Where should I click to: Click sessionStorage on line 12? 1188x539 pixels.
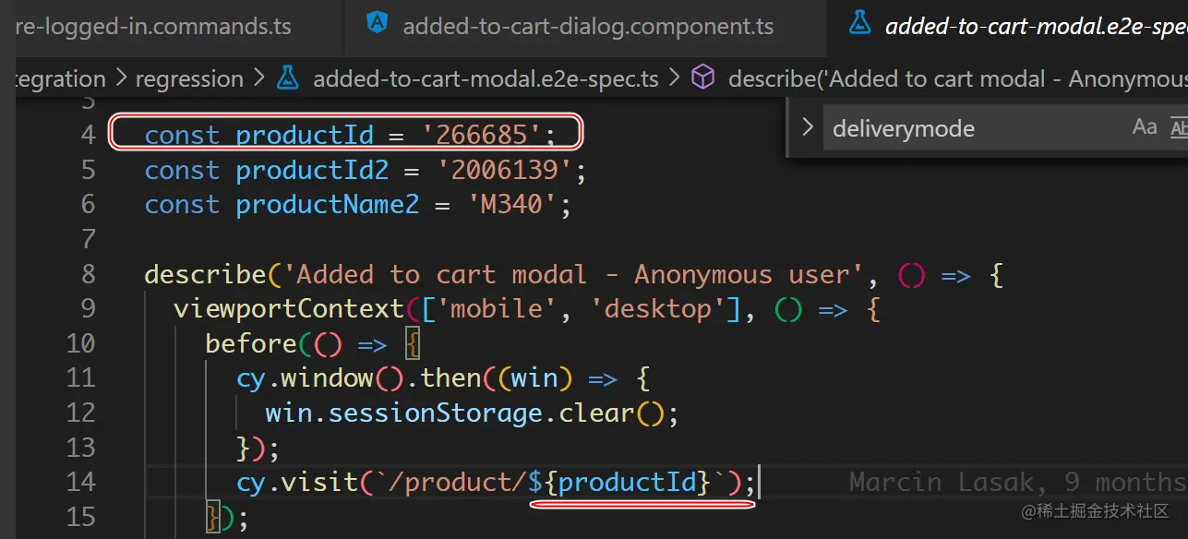pyautogui.click(x=435, y=413)
